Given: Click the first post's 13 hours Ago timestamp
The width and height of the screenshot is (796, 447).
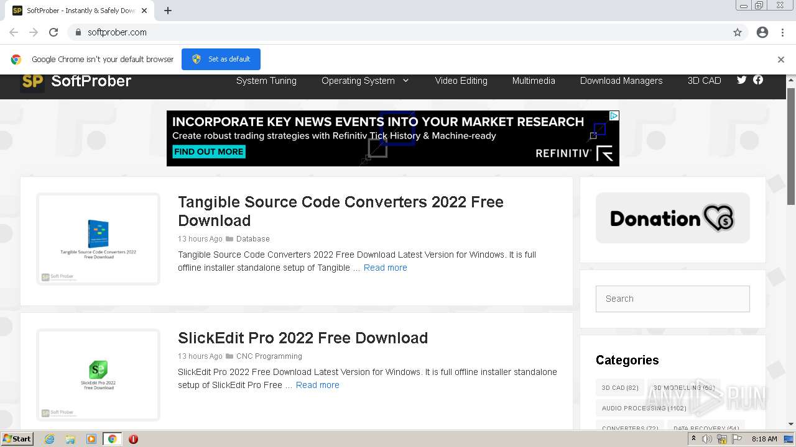Looking at the screenshot, I should 200,239.
